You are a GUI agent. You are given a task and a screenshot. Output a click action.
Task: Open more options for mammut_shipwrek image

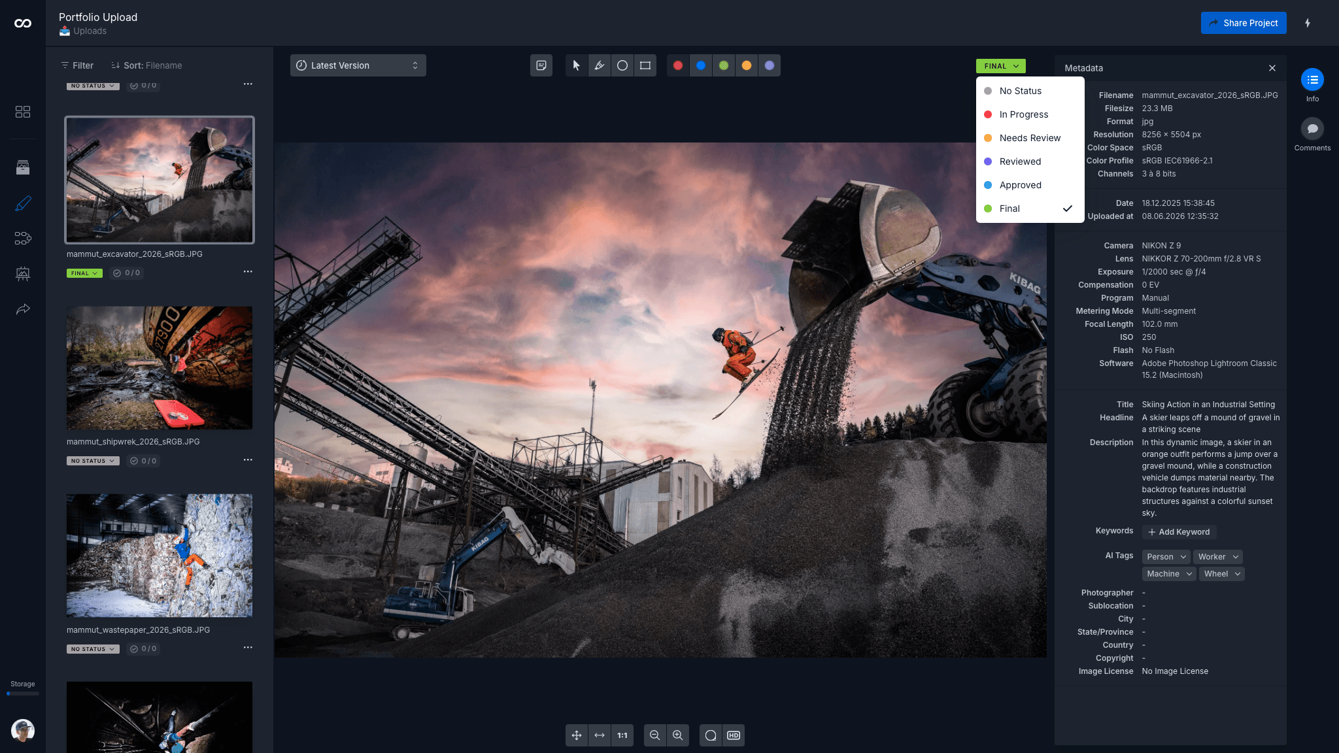click(x=248, y=460)
